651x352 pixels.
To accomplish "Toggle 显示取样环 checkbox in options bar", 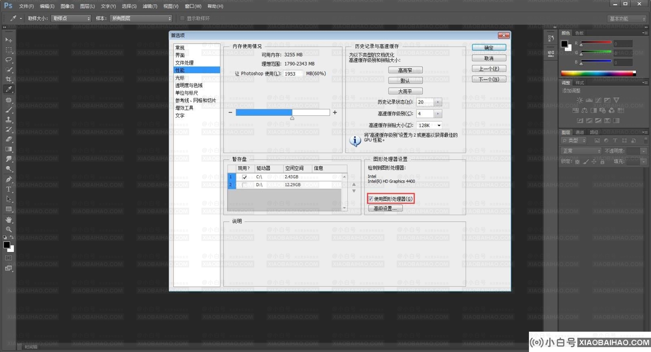I will coord(182,18).
